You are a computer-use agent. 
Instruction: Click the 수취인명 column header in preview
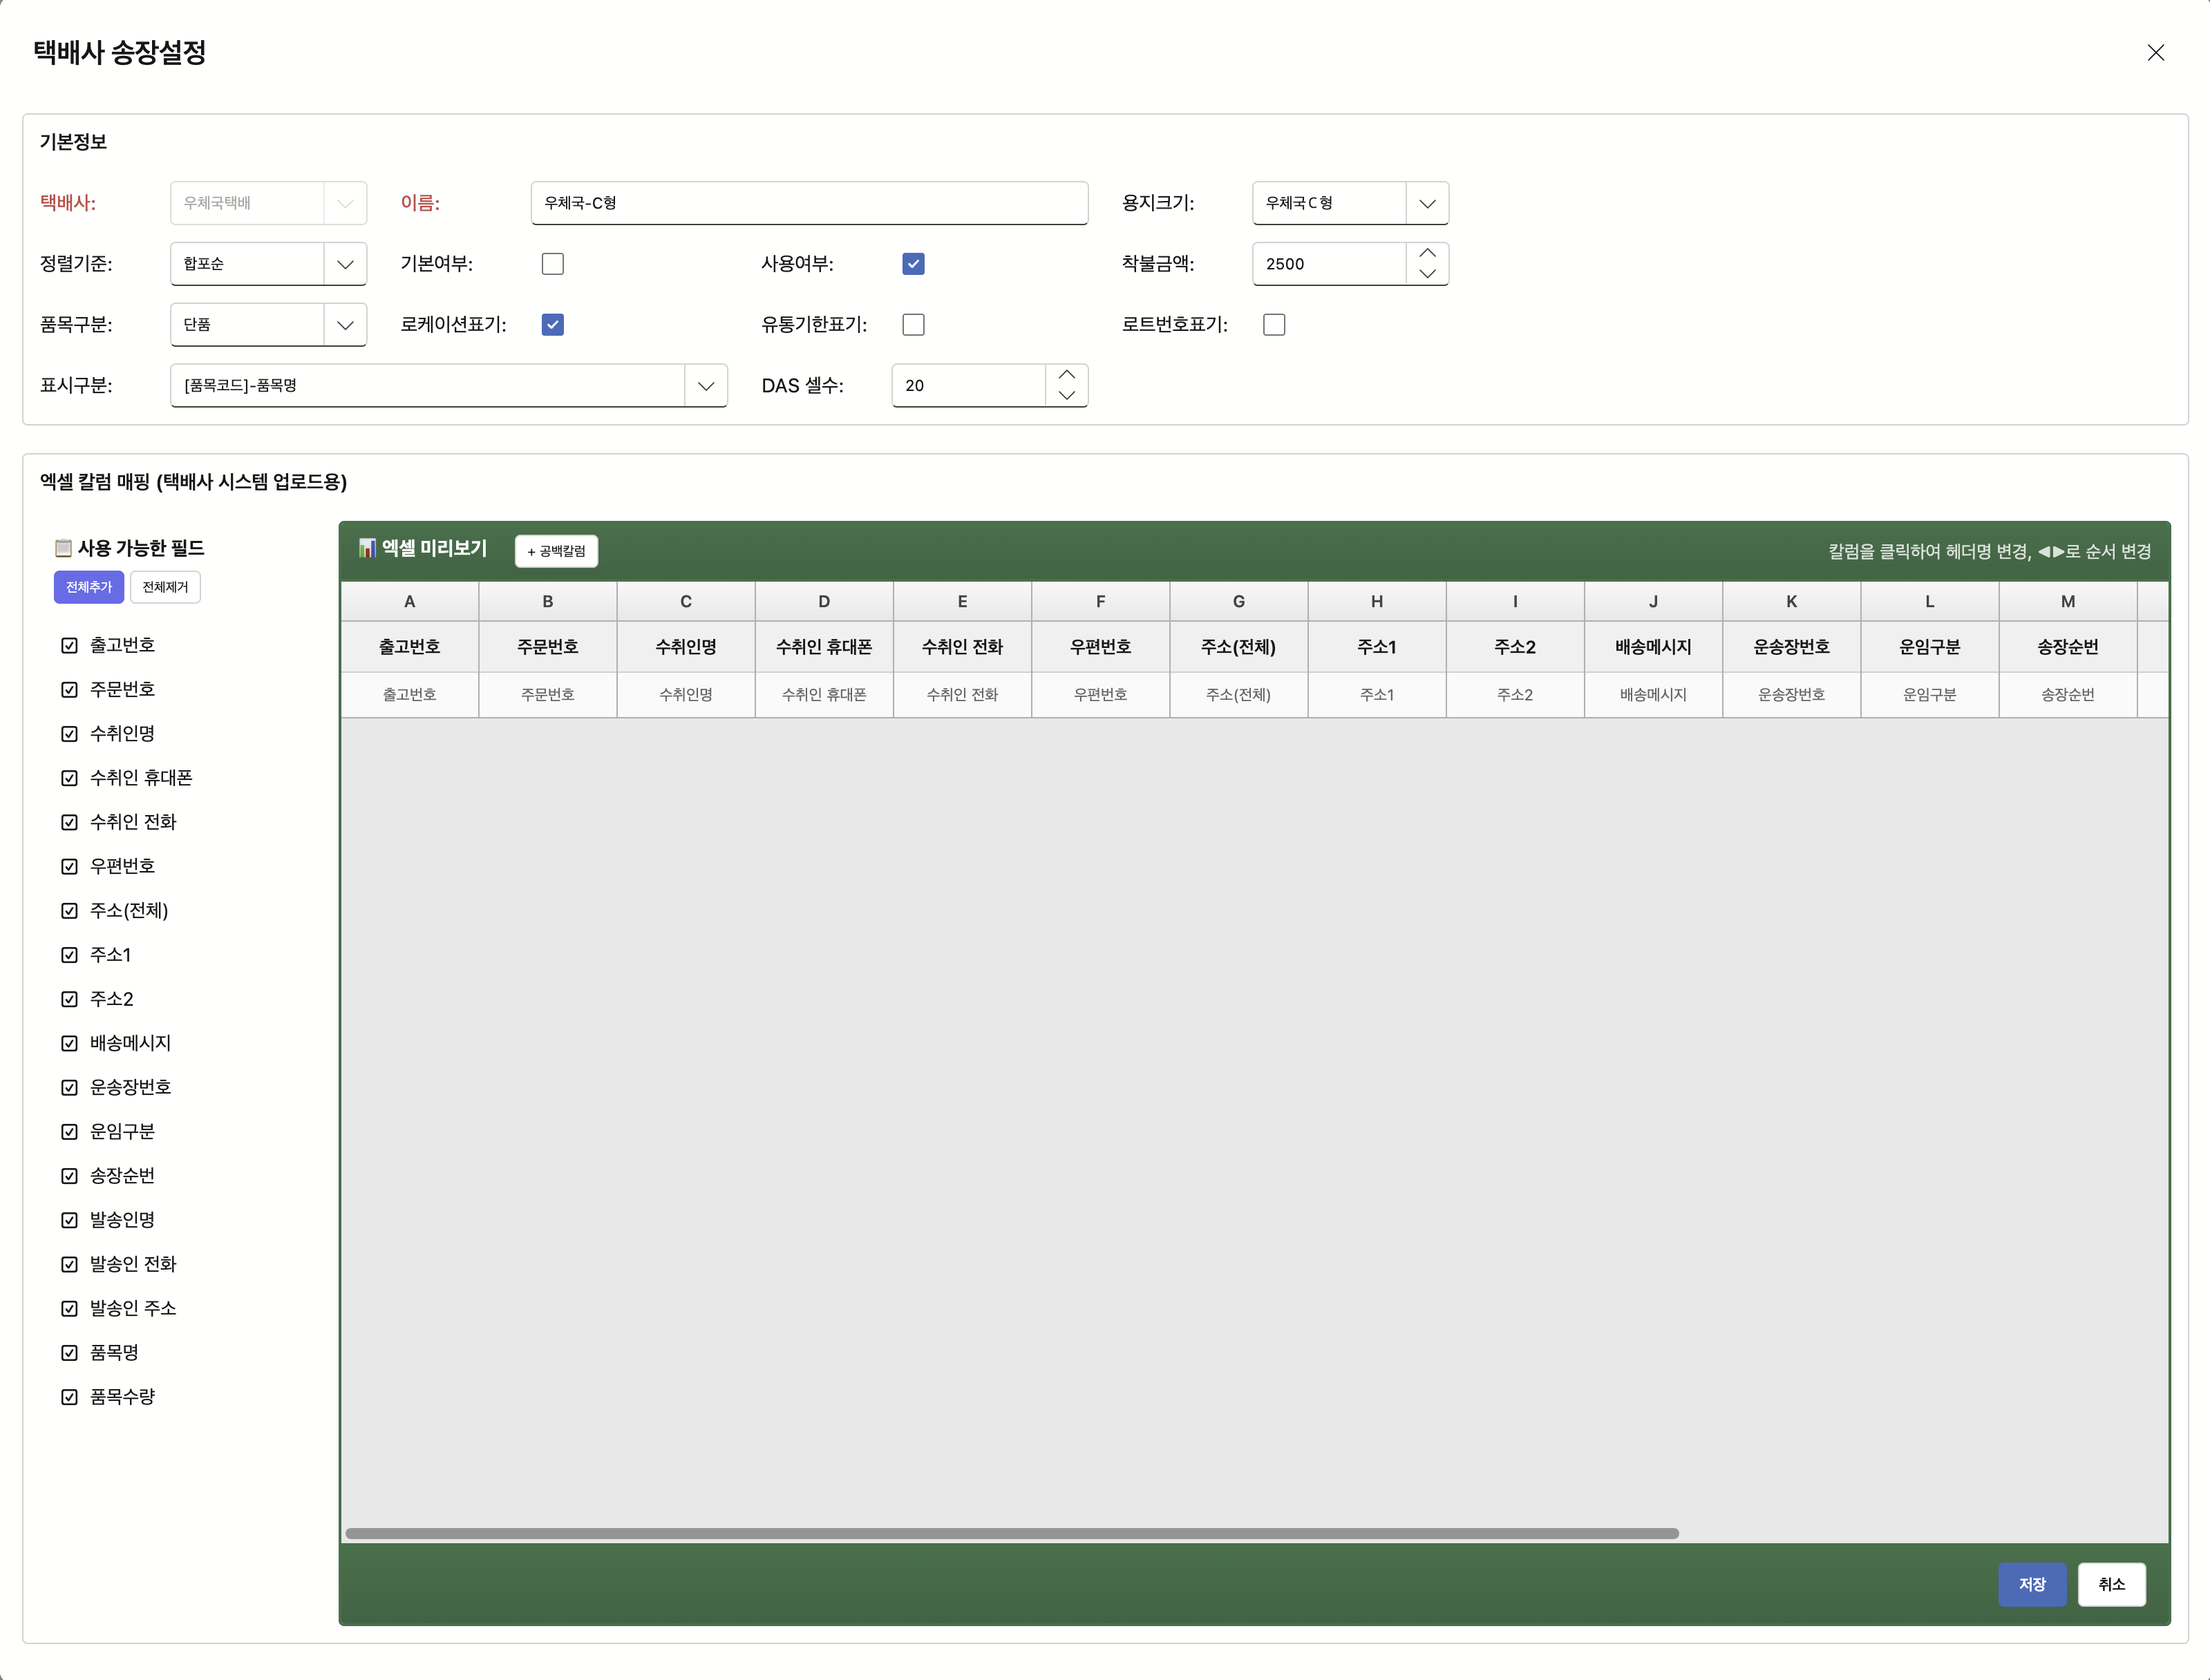coord(686,647)
